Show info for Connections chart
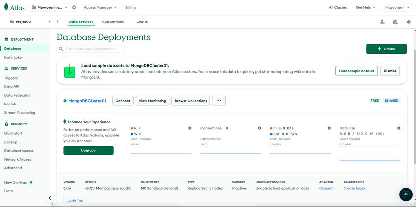 pos(259,128)
